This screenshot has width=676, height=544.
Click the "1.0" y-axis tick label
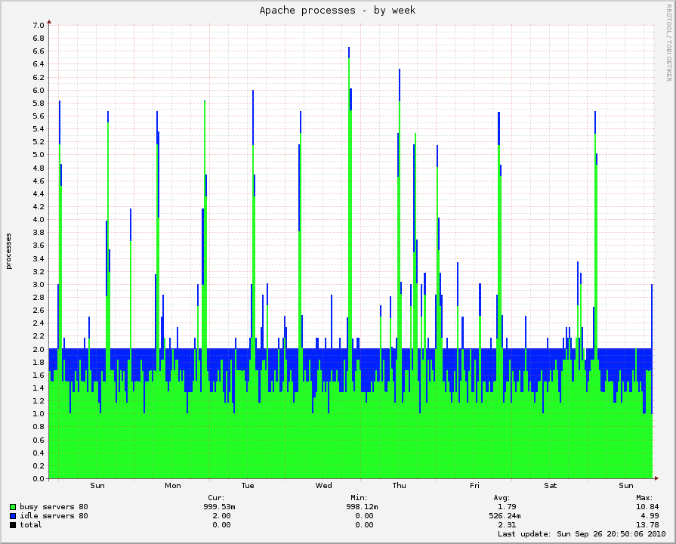point(39,414)
